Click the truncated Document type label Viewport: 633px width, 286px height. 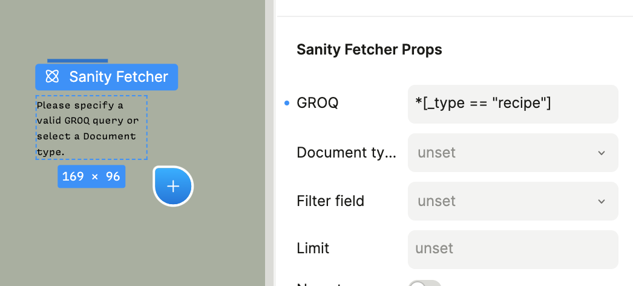pyautogui.click(x=346, y=153)
